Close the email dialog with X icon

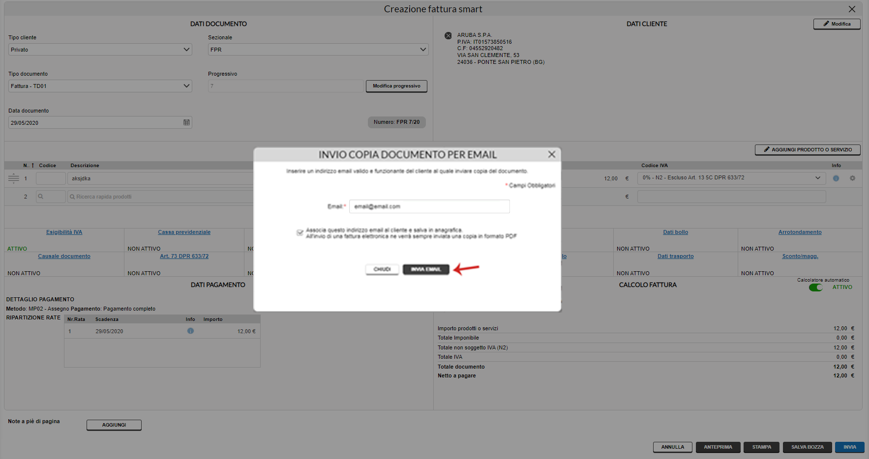pyautogui.click(x=552, y=155)
